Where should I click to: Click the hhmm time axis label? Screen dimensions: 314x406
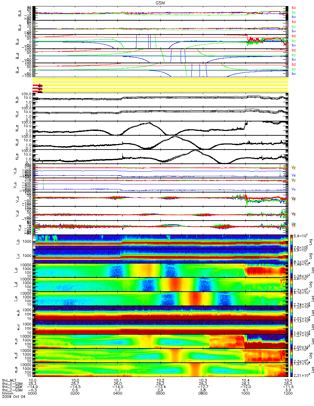tap(8, 394)
